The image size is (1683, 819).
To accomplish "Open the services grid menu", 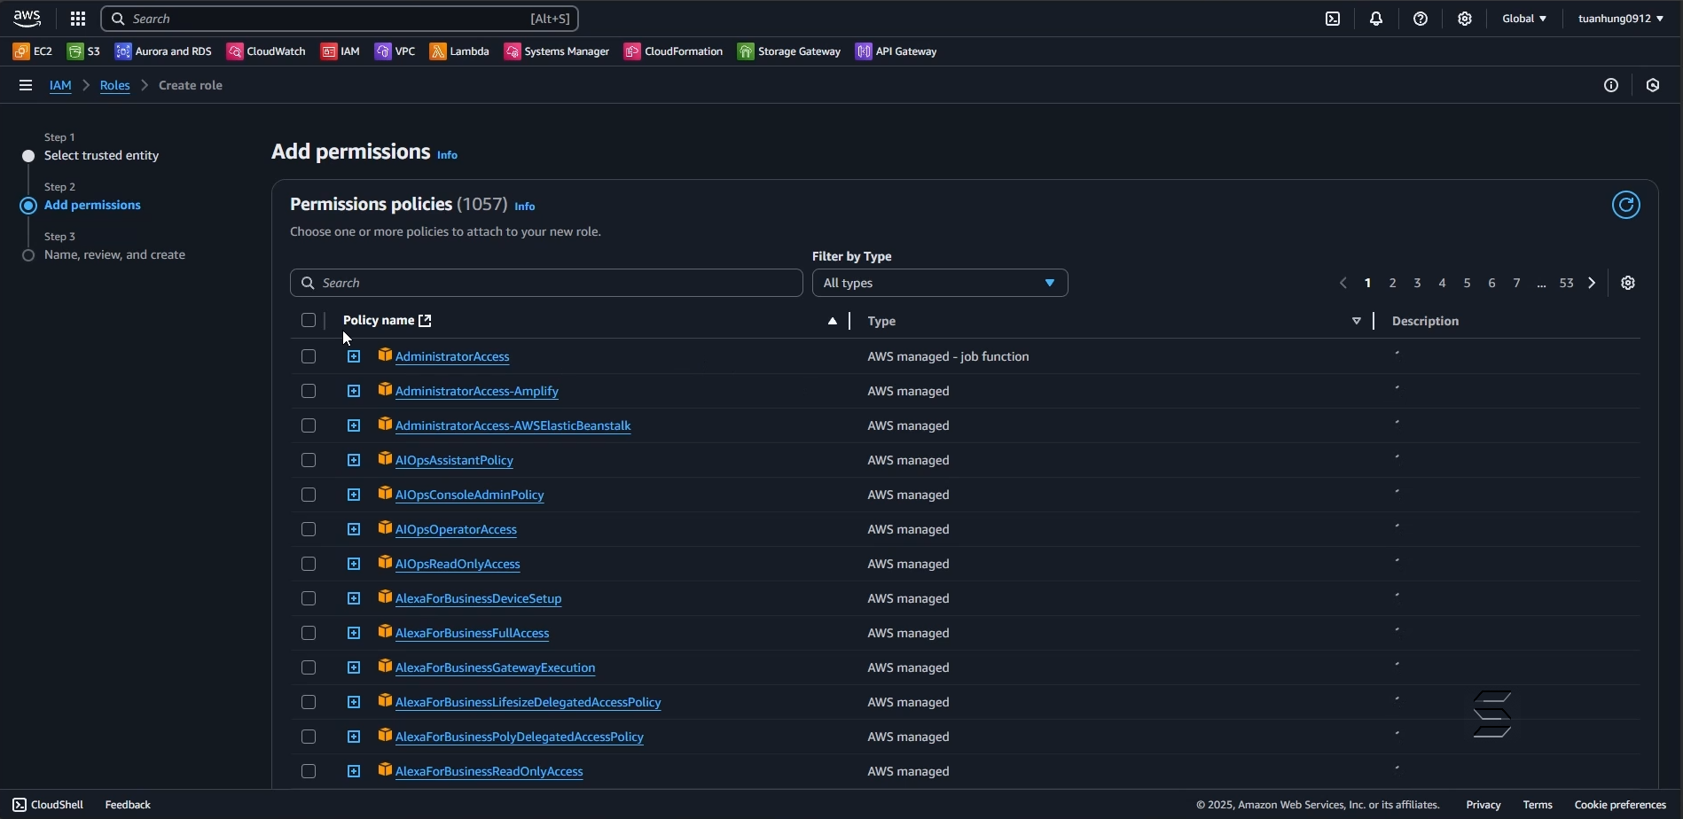I will pos(78,19).
